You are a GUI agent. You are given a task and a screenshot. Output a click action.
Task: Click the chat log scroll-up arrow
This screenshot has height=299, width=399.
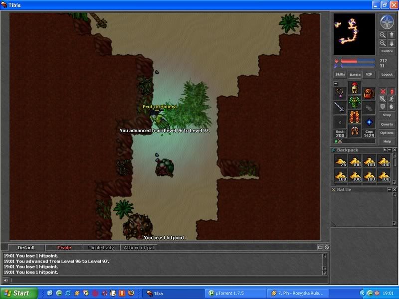(x=325, y=256)
